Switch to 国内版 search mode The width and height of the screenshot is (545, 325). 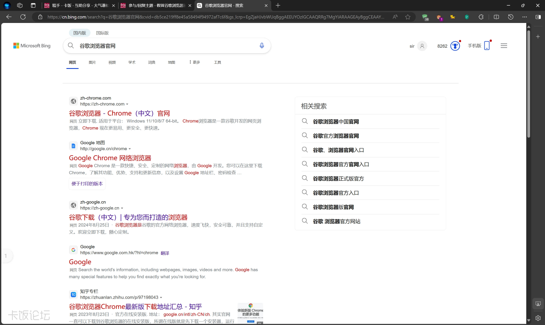pyautogui.click(x=80, y=33)
